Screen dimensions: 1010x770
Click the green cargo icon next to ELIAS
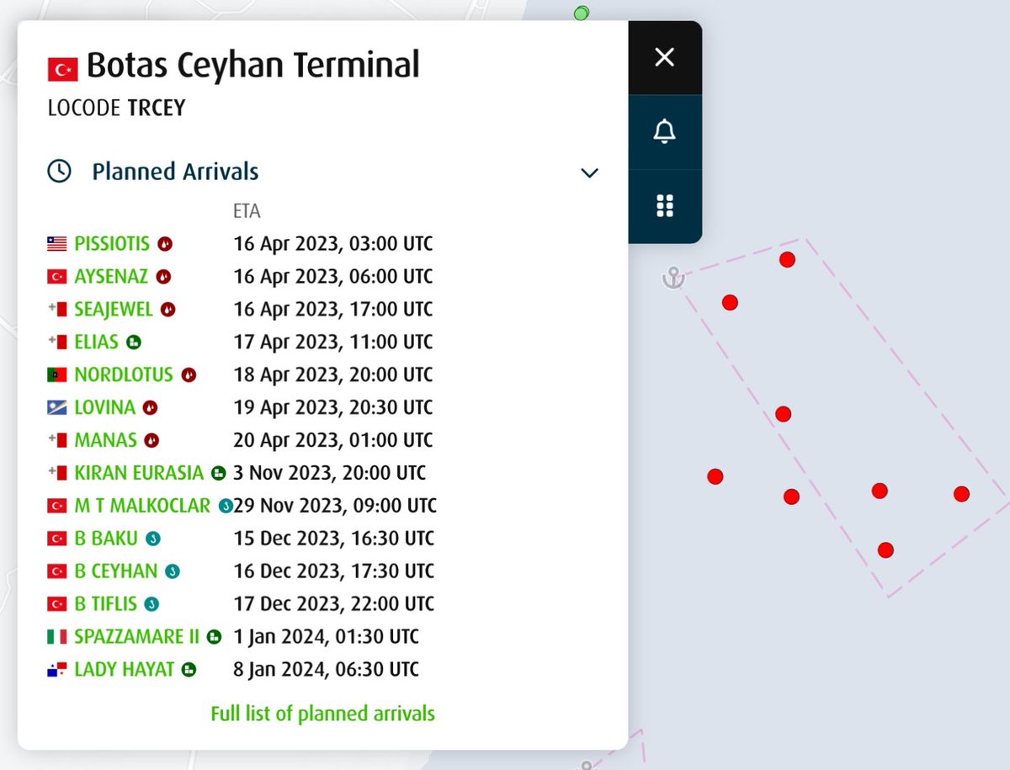coord(134,343)
